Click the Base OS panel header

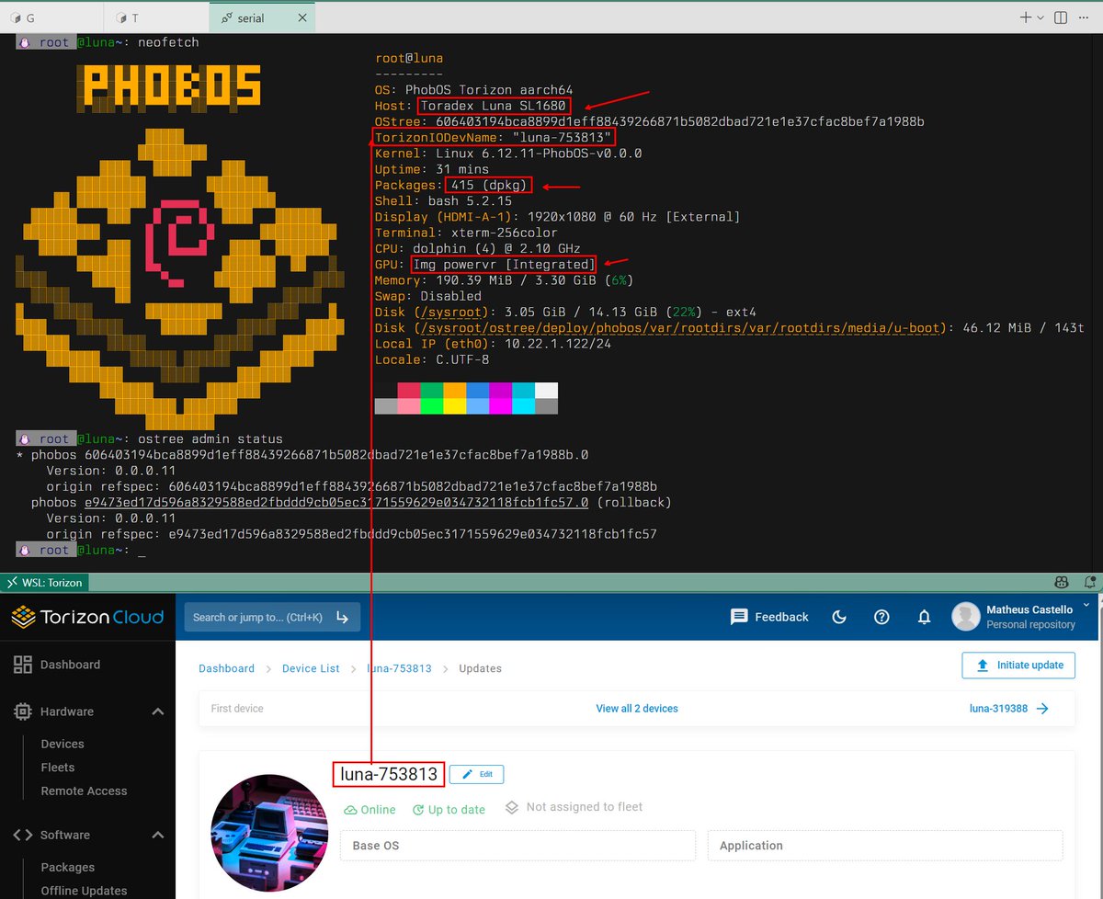pyautogui.click(x=517, y=846)
